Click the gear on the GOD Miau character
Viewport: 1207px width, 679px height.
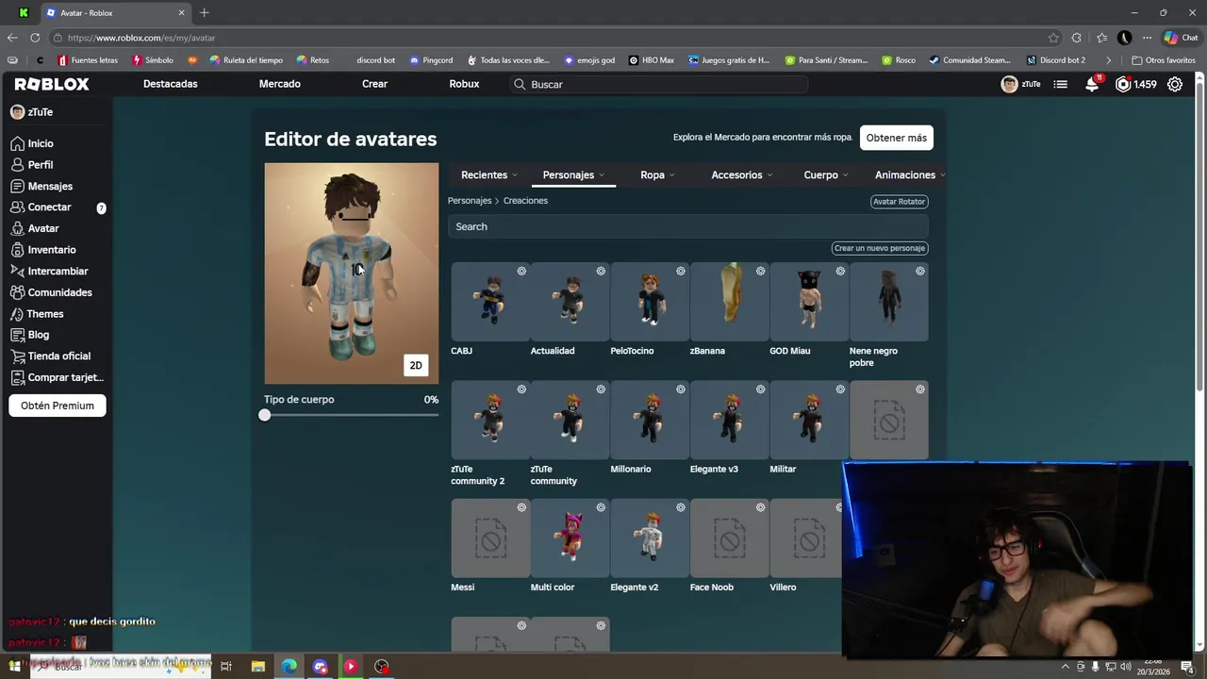(x=840, y=272)
